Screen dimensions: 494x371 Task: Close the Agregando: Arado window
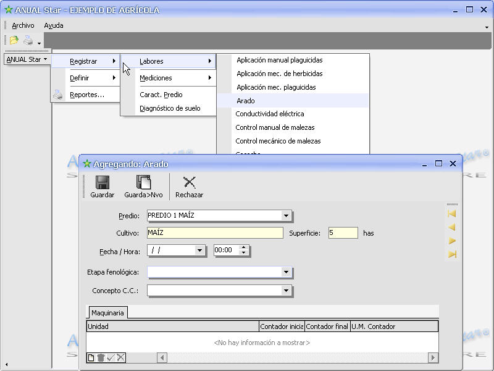(453, 163)
